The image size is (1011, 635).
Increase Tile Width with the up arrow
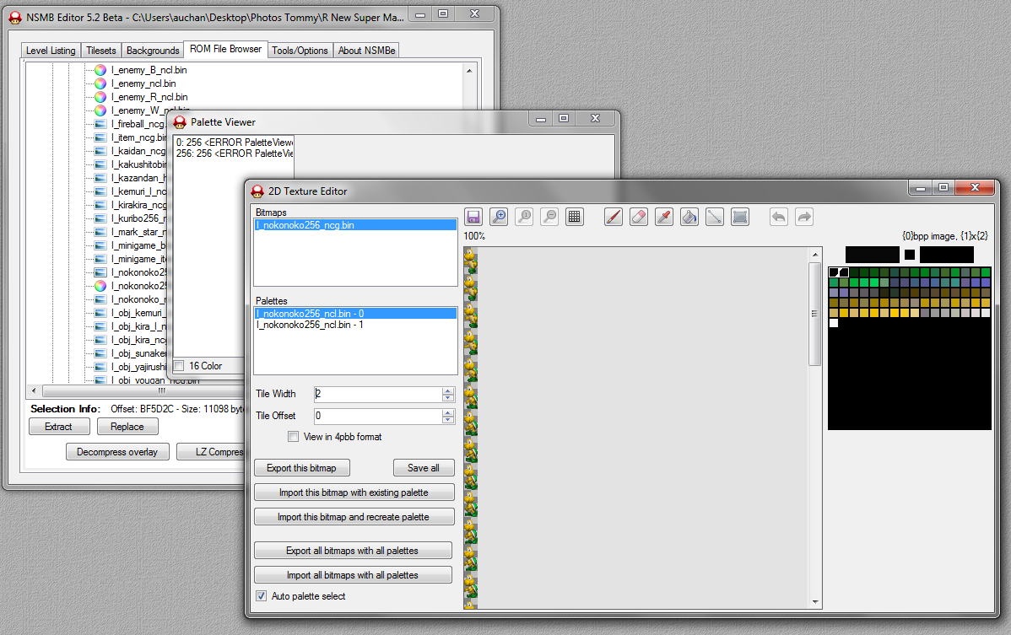(x=448, y=390)
